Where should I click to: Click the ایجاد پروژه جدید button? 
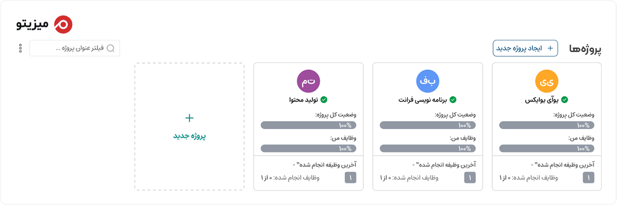[x=525, y=48]
